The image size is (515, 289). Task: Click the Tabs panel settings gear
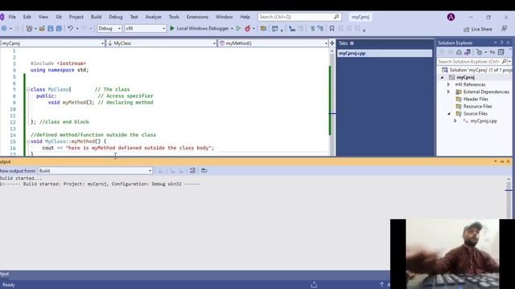tap(352, 43)
